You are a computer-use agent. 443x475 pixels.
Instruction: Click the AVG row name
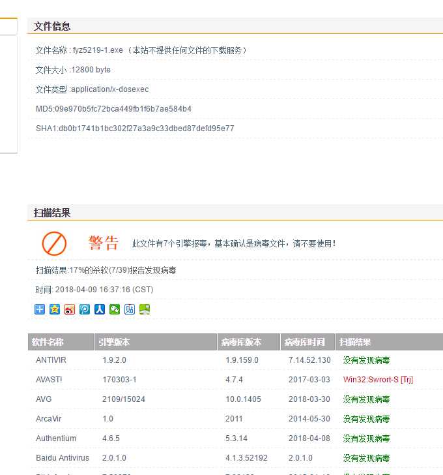44,399
